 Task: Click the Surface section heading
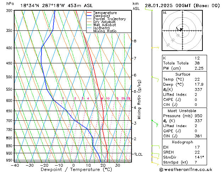click(183, 74)
